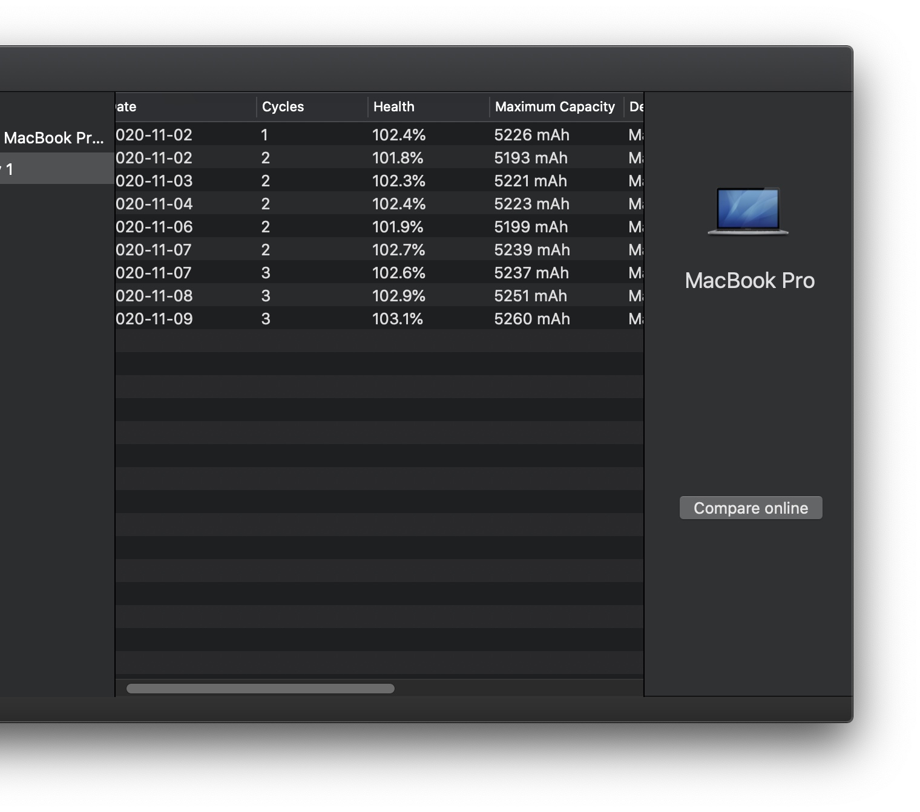Screen dimensions: 920x812
Task: Select the highlighted sidebar row ending in 1
Action: coord(57,168)
